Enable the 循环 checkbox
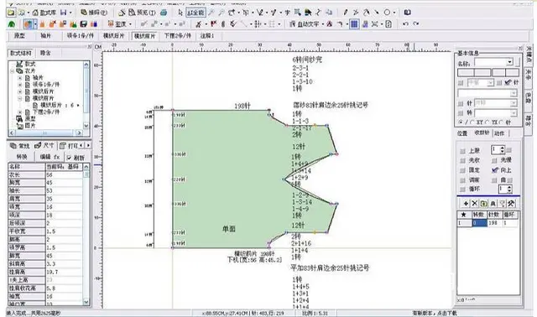The height and width of the screenshot is (317, 537). 462,189
